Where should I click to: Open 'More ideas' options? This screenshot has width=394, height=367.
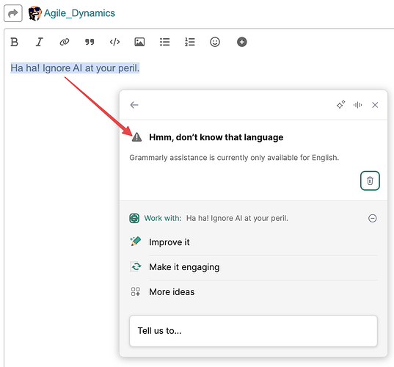coord(253,292)
